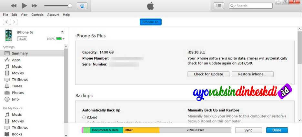Click the Search input field

(251, 6)
